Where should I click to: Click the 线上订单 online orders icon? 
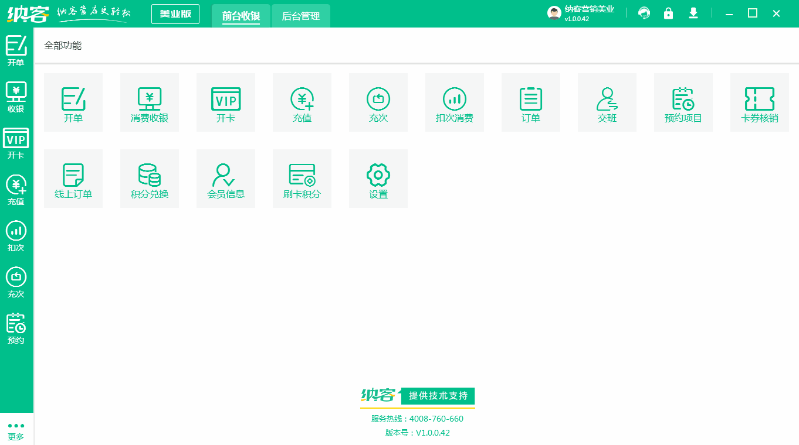(73, 178)
